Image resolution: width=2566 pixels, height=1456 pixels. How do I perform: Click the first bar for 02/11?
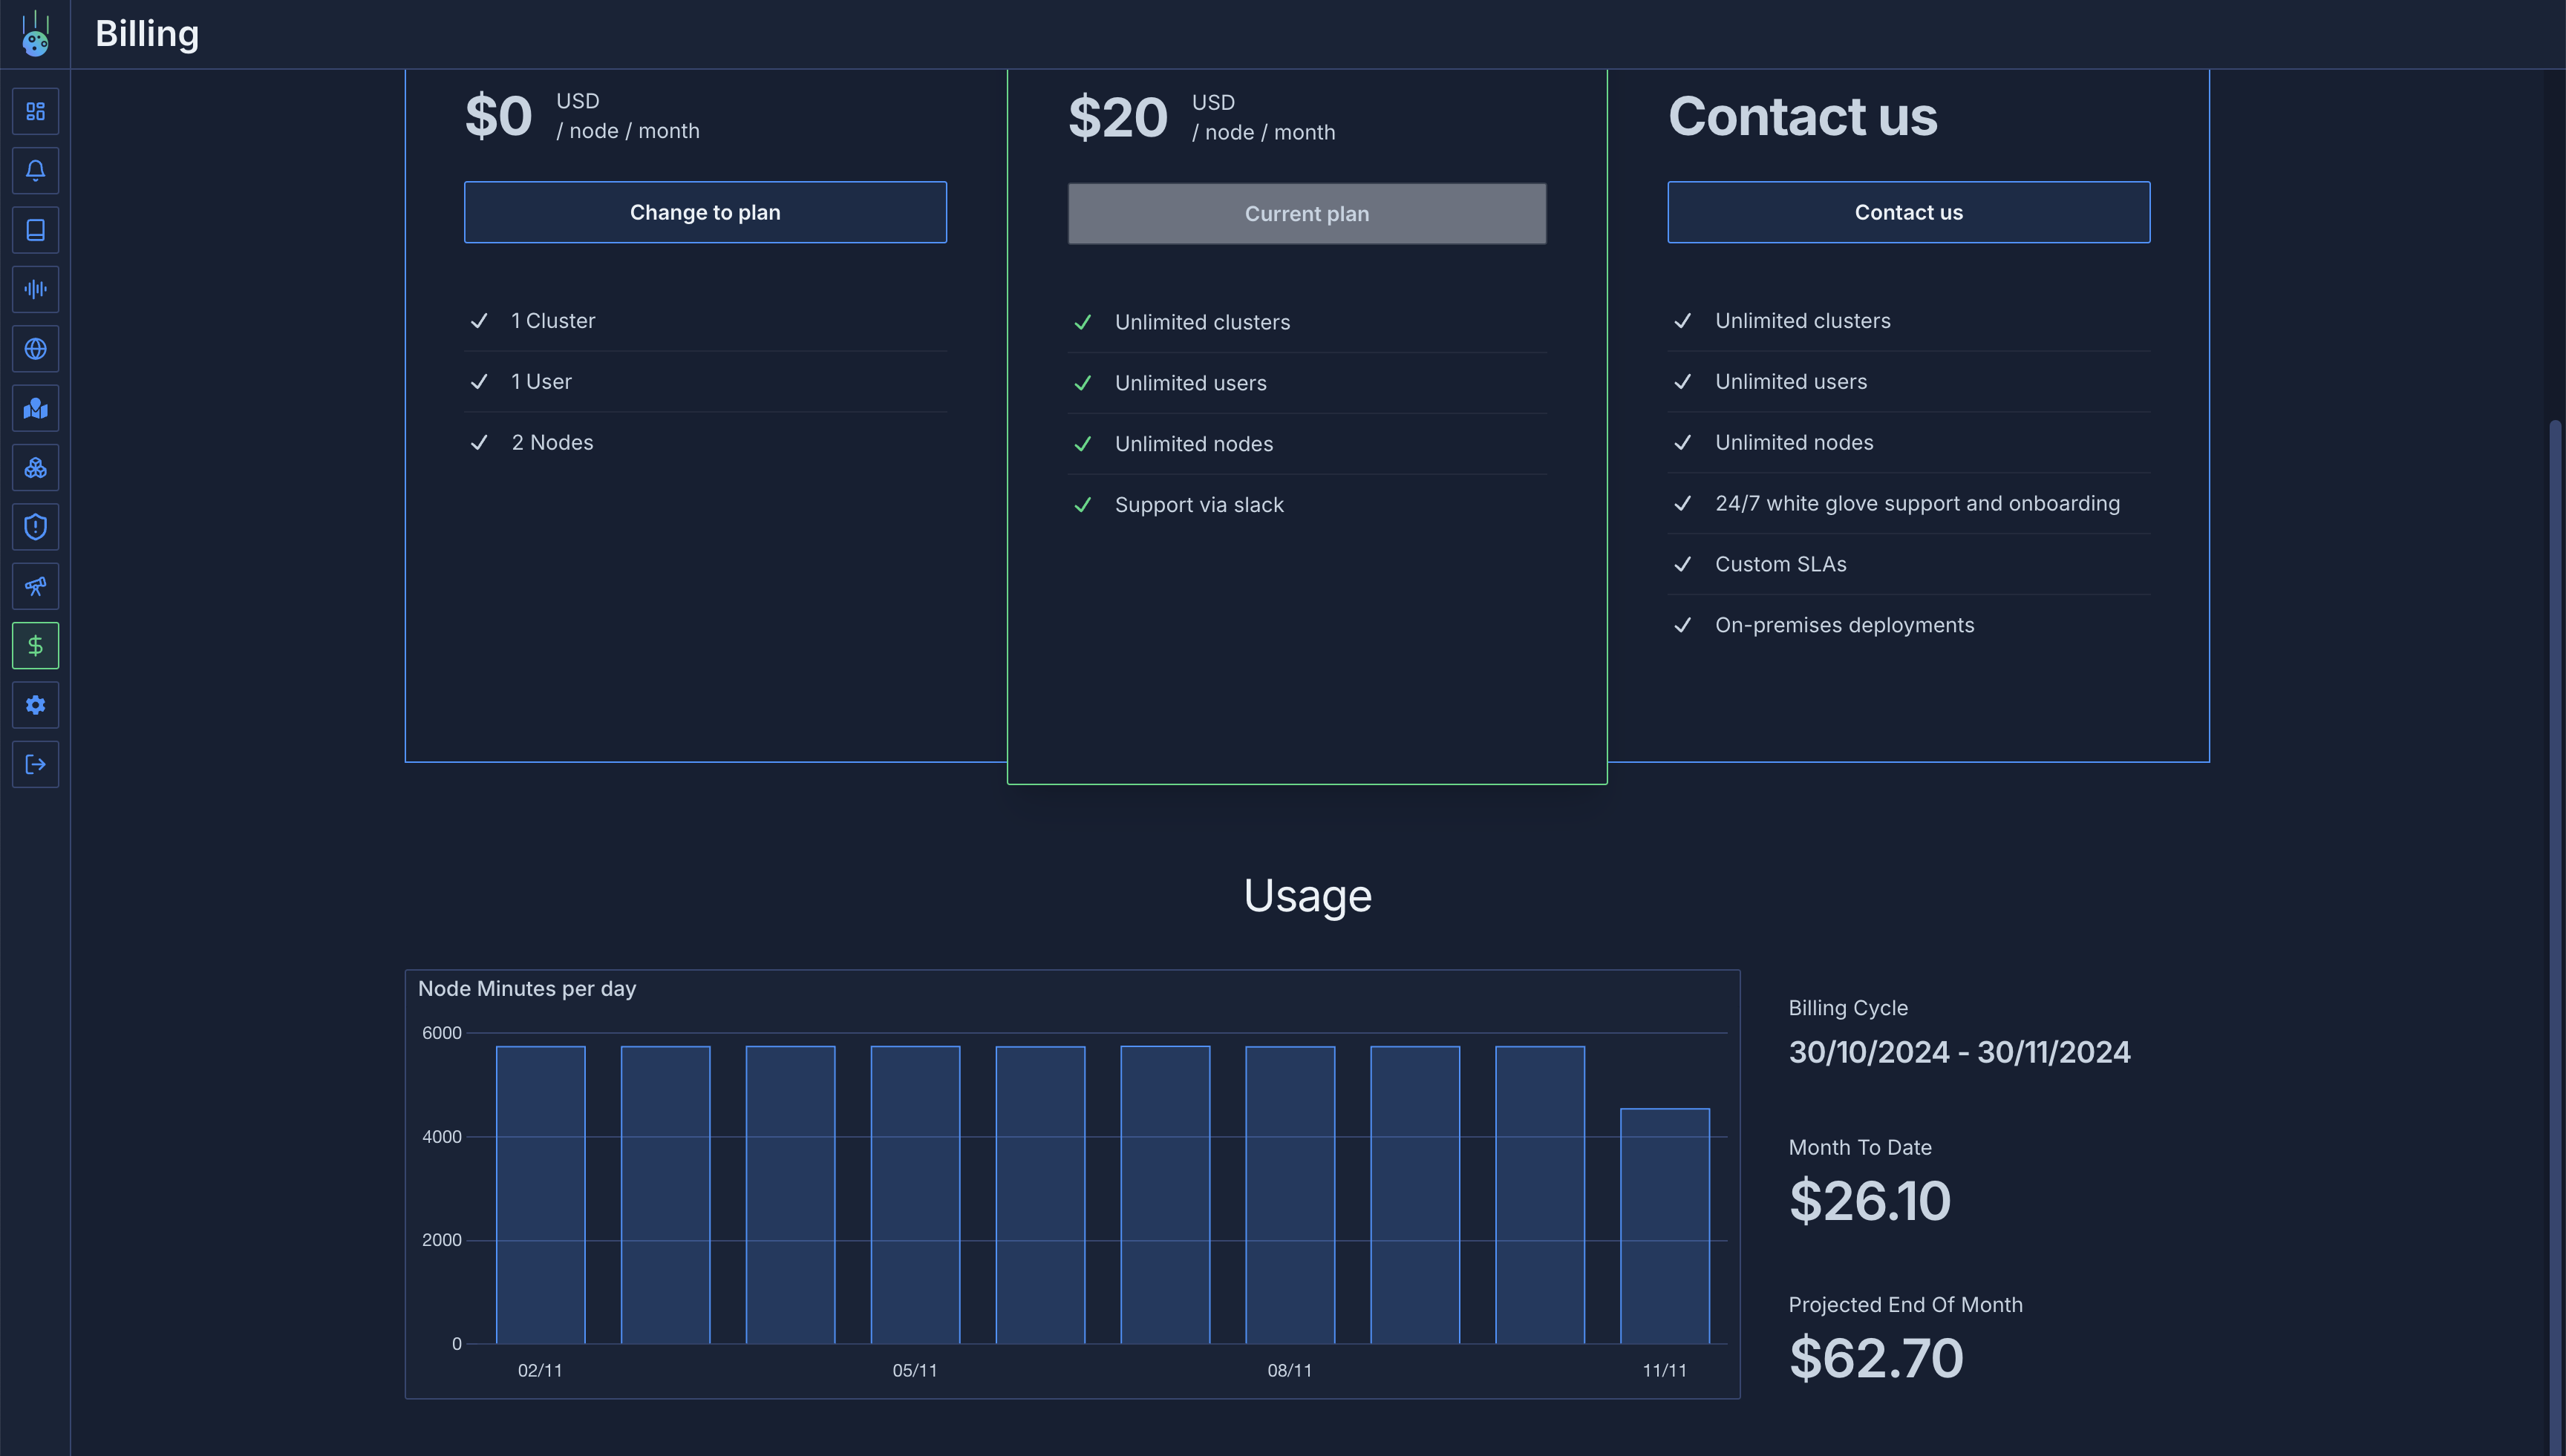coord(541,1195)
